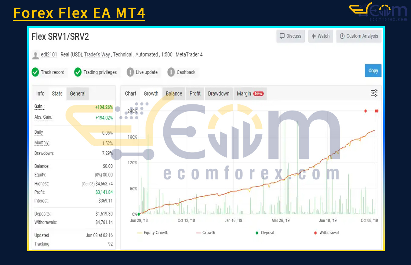Click the Jun 08 at 03:16 updated value

point(99,235)
